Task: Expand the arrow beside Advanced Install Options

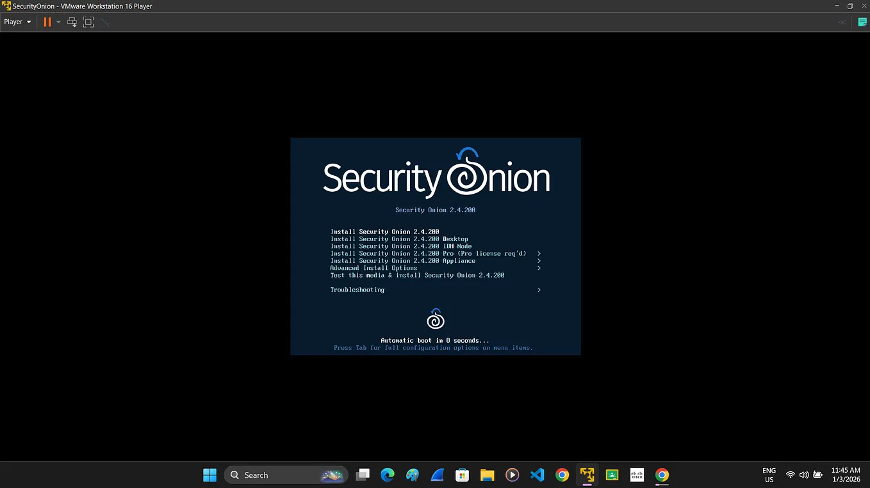Action: (539, 268)
